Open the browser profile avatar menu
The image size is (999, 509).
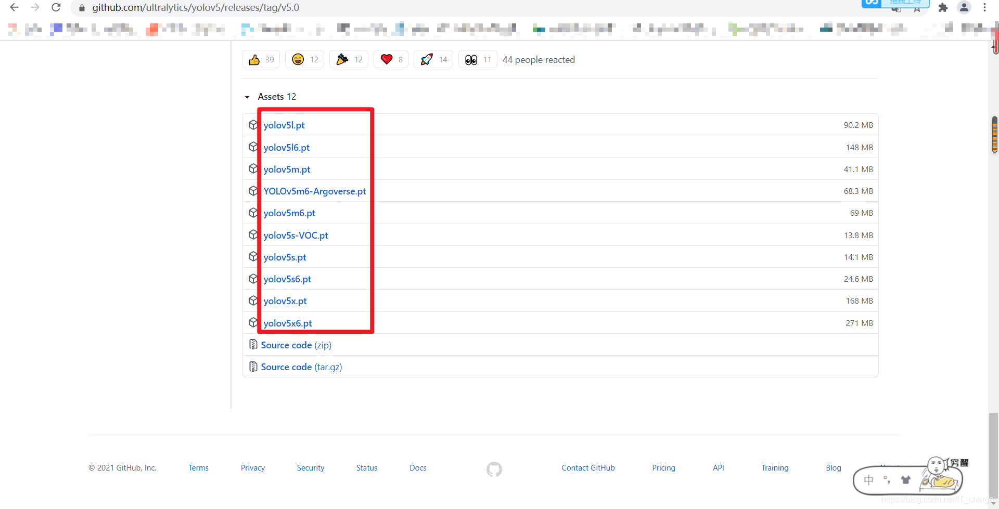click(x=964, y=7)
